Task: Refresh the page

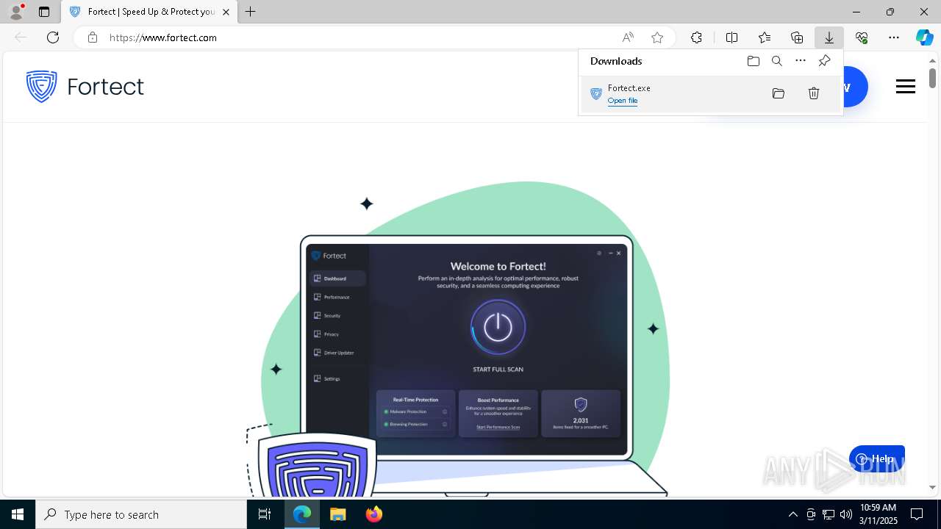Action: (x=53, y=37)
